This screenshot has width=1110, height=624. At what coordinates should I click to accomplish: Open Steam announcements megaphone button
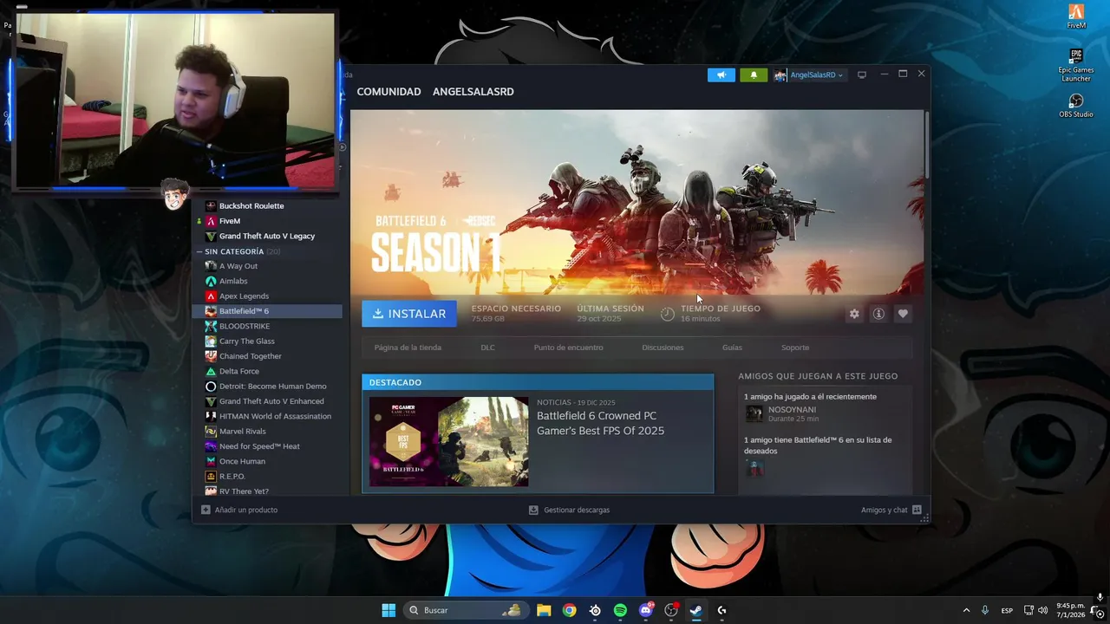721,75
